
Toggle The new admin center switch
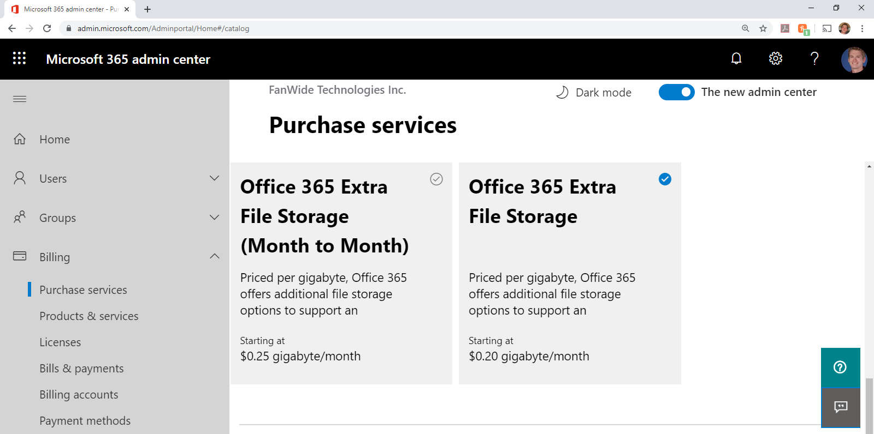coord(676,92)
